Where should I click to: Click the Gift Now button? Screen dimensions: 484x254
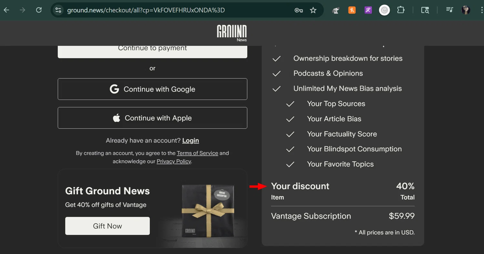click(x=107, y=226)
